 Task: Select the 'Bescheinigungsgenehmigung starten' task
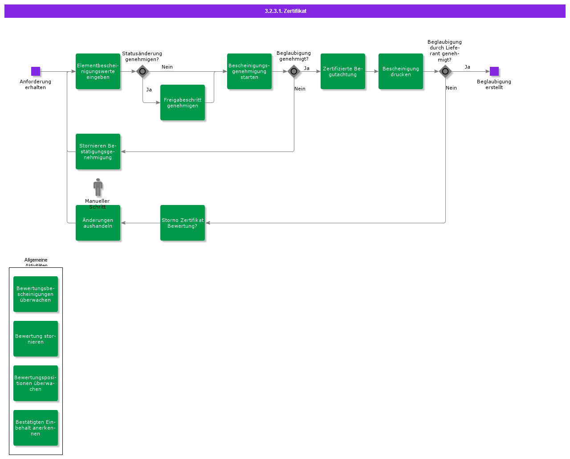pyautogui.click(x=249, y=71)
